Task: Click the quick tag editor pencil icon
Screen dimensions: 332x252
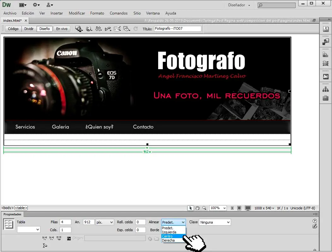Action: (315, 226)
